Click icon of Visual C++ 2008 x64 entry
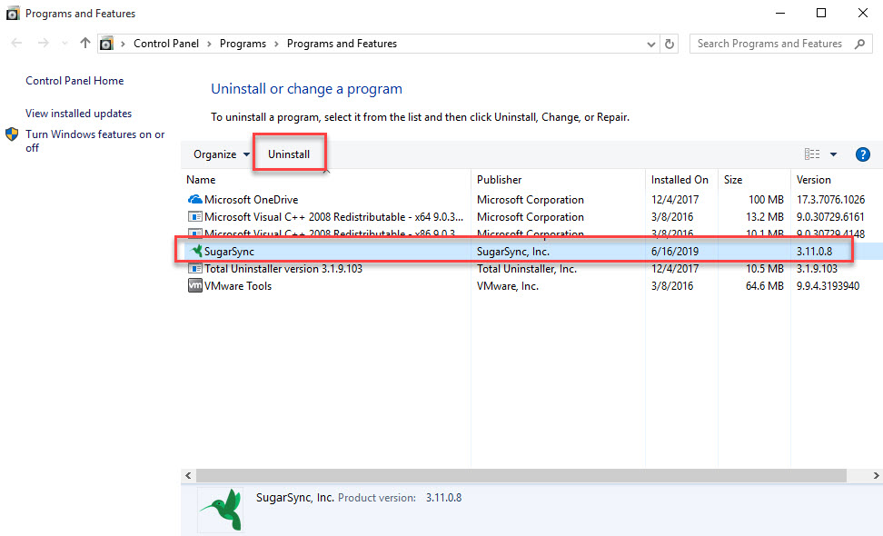Viewport: 883px width, 536px height. [x=194, y=217]
